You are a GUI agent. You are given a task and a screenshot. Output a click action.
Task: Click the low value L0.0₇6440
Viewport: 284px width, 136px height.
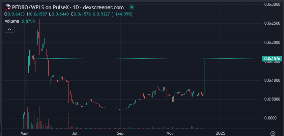(59, 14)
